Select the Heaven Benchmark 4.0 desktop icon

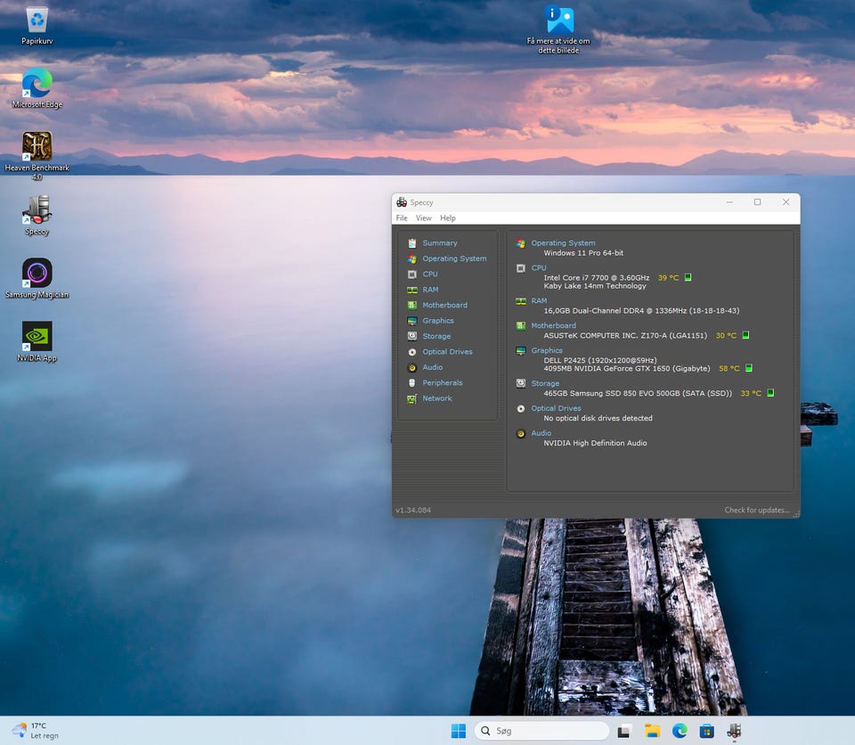37,156
